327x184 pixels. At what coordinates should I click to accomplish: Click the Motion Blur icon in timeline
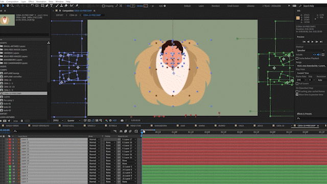coord(130,131)
